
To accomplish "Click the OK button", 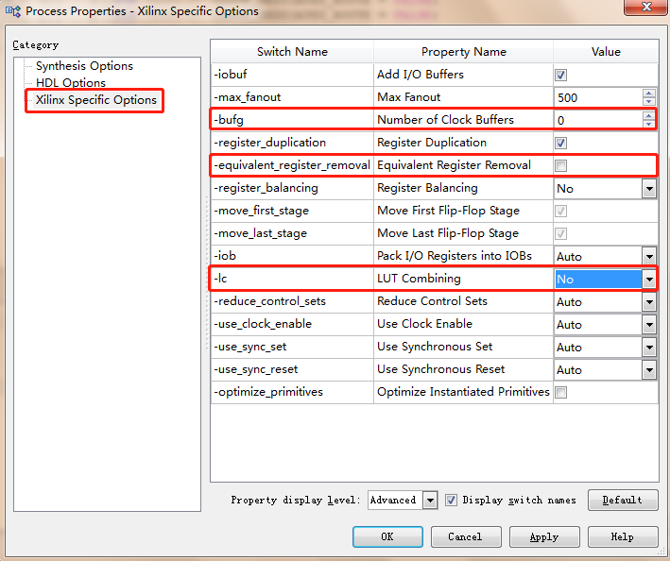I will (x=387, y=536).
